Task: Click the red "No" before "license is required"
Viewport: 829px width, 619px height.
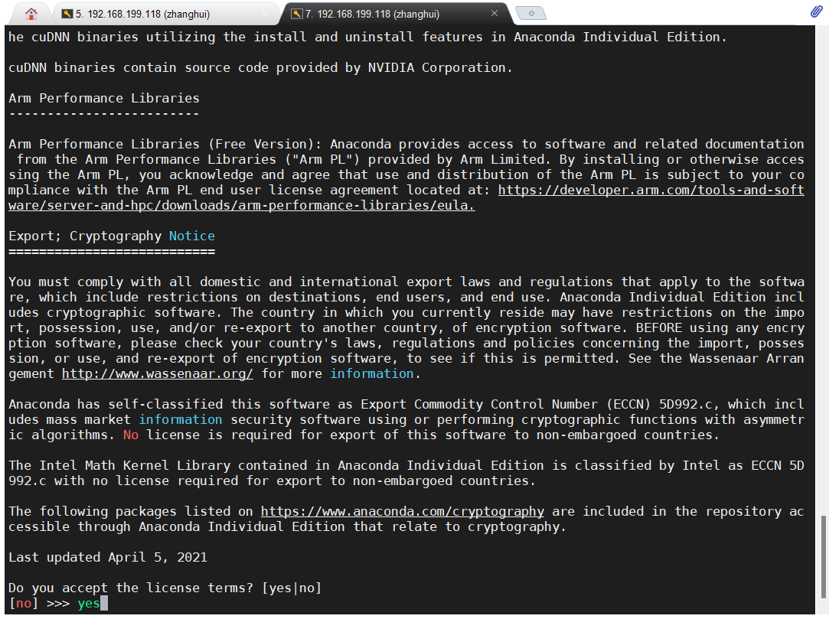Action: [x=131, y=435]
